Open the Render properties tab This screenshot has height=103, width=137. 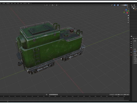pyautogui.click(x=131, y=41)
